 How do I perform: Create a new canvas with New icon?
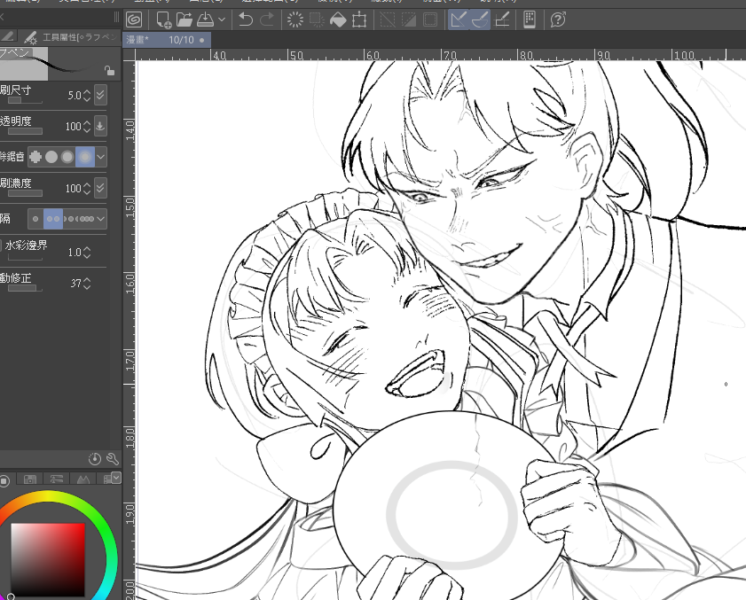(x=164, y=20)
